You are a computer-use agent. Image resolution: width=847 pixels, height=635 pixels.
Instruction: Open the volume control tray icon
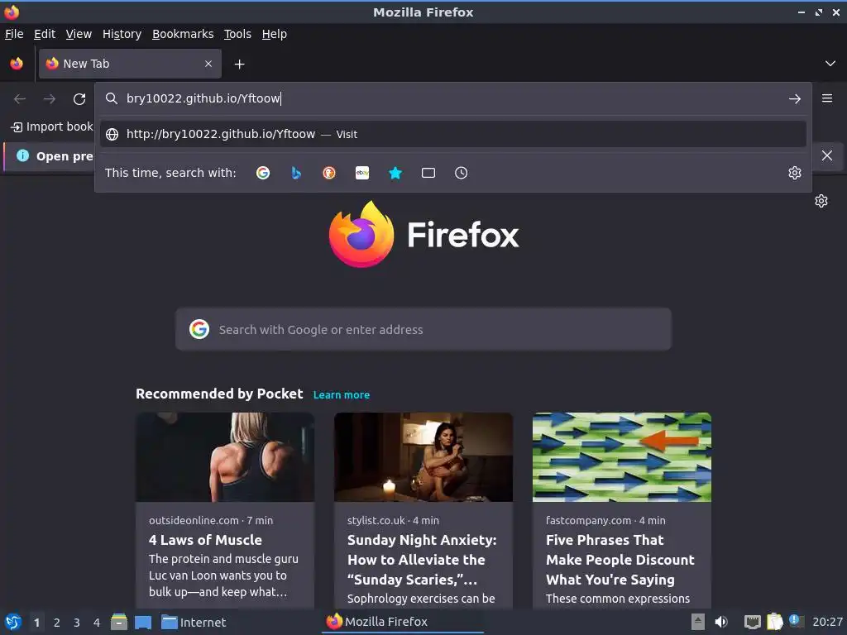[720, 622]
